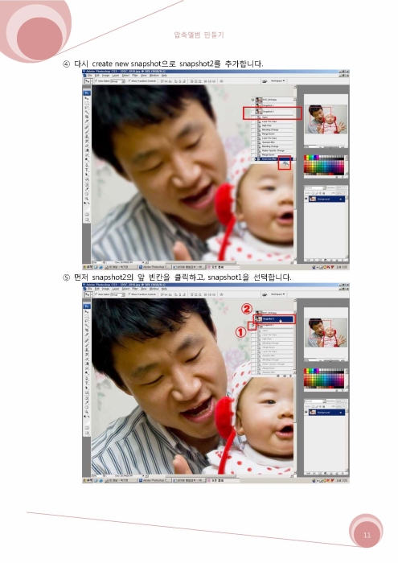Select Background layer in step ⑤ Layers panel

tap(327, 412)
